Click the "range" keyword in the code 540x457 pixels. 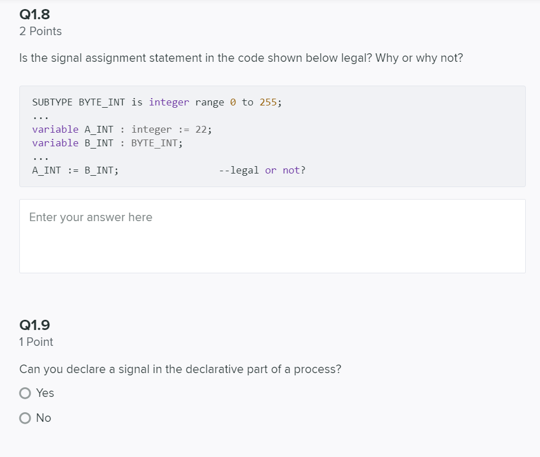tap(210, 103)
